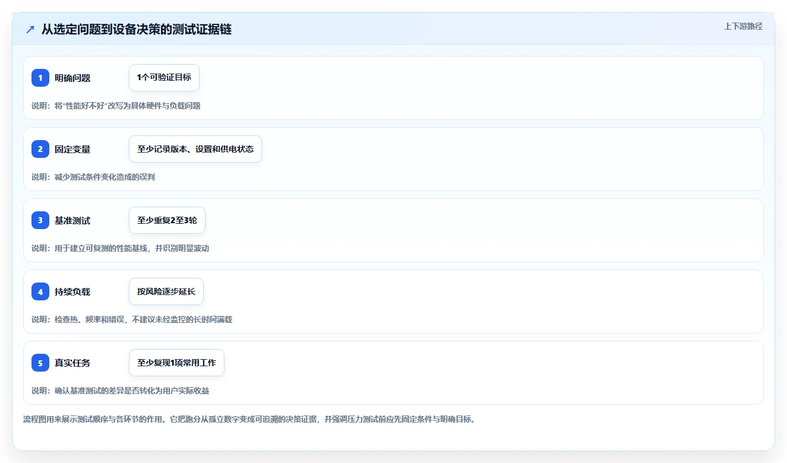Click the 真实任务 step title
Image resolution: width=787 pixels, height=463 pixels.
(x=72, y=363)
